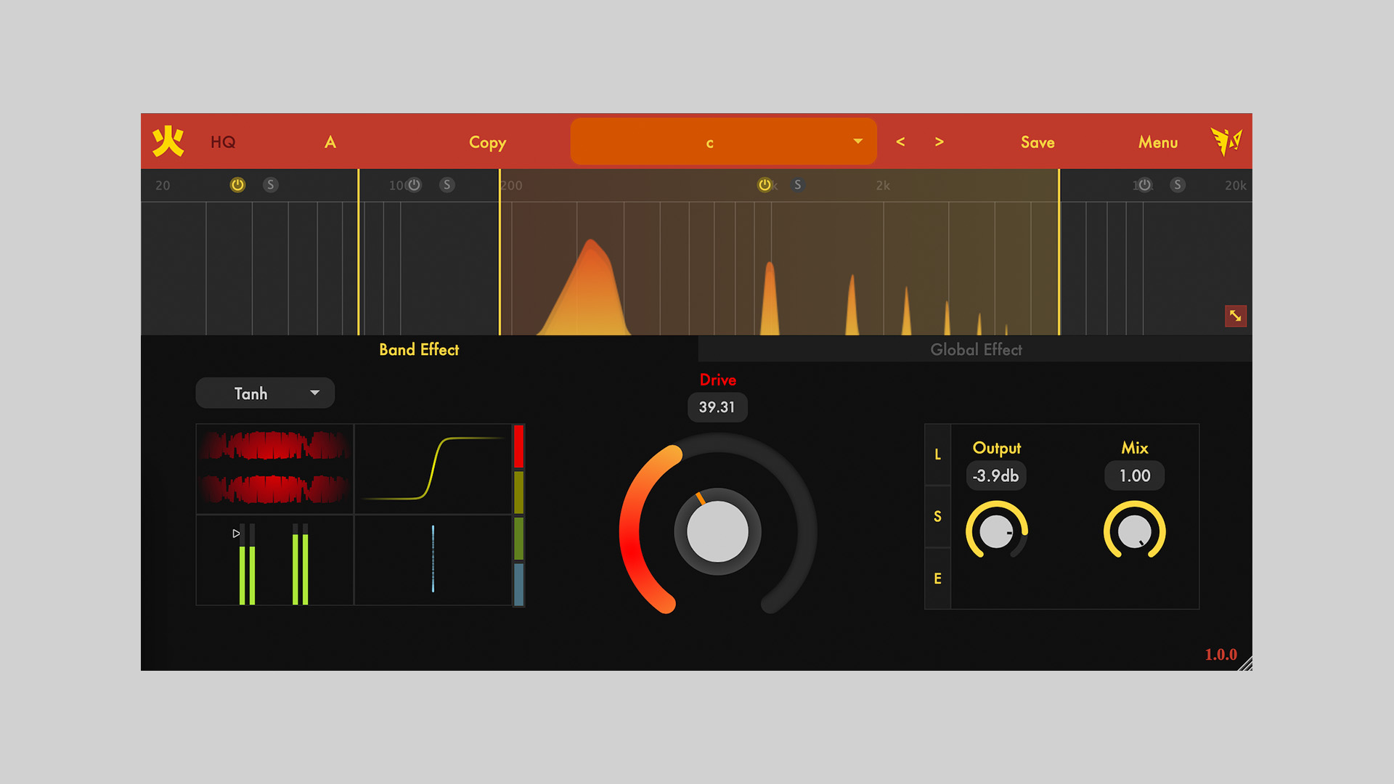Select the E side tab
Screen dimensions: 1394x784
937,579
